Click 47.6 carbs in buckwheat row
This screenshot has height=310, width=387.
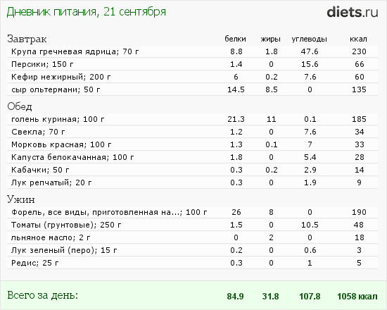[x=310, y=51]
